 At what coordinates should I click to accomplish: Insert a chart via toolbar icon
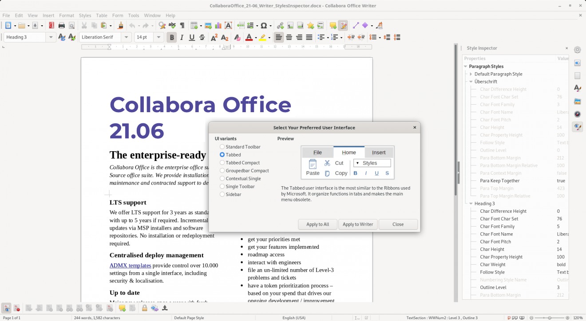(218, 26)
